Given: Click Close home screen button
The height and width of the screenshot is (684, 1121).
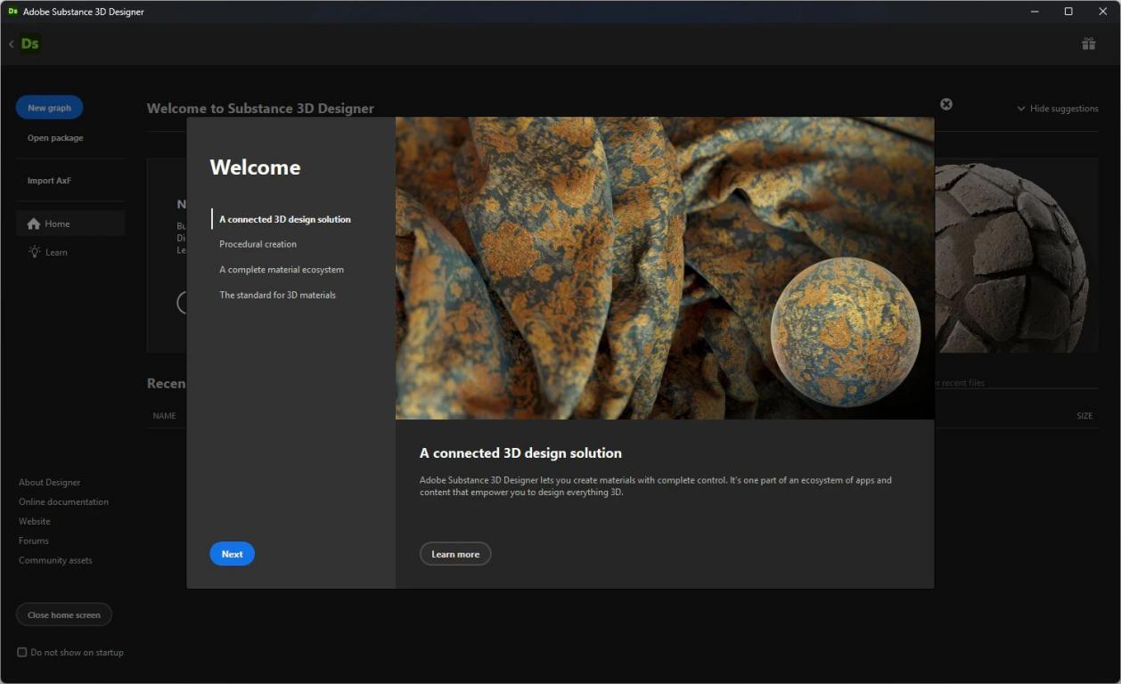Looking at the screenshot, I should coord(64,615).
